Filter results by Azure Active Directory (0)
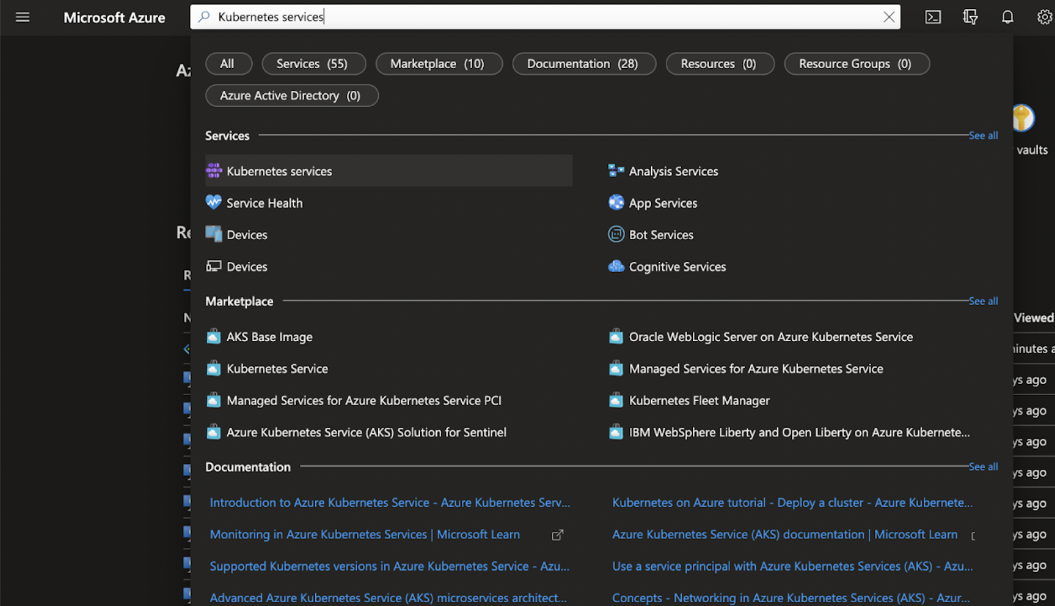The width and height of the screenshot is (1055, 606). 291,95
